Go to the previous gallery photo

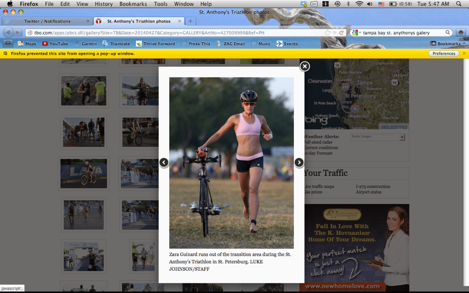[164, 163]
